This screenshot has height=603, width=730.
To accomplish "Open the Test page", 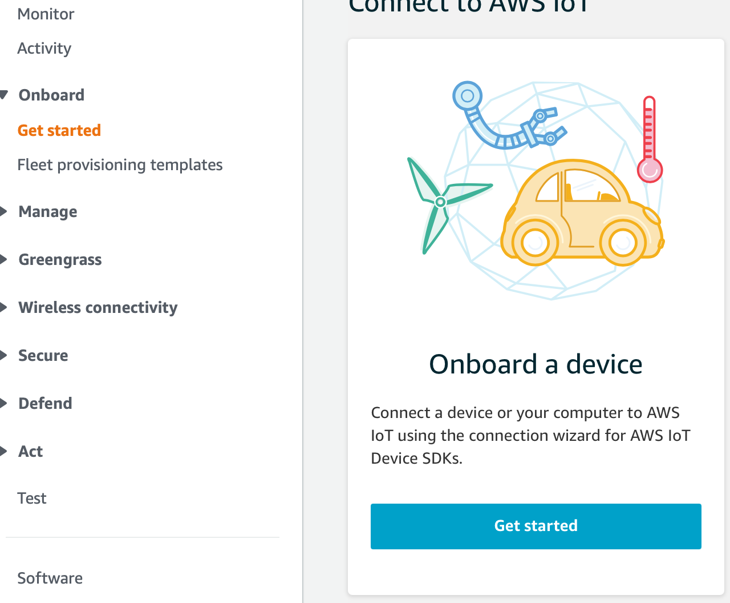I will click(32, 499).
